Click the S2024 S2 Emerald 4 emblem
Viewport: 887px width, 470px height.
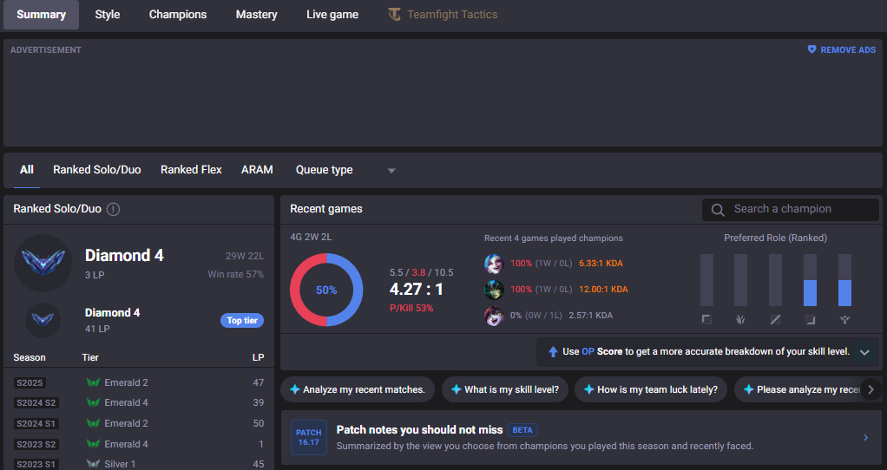[94, 402]
